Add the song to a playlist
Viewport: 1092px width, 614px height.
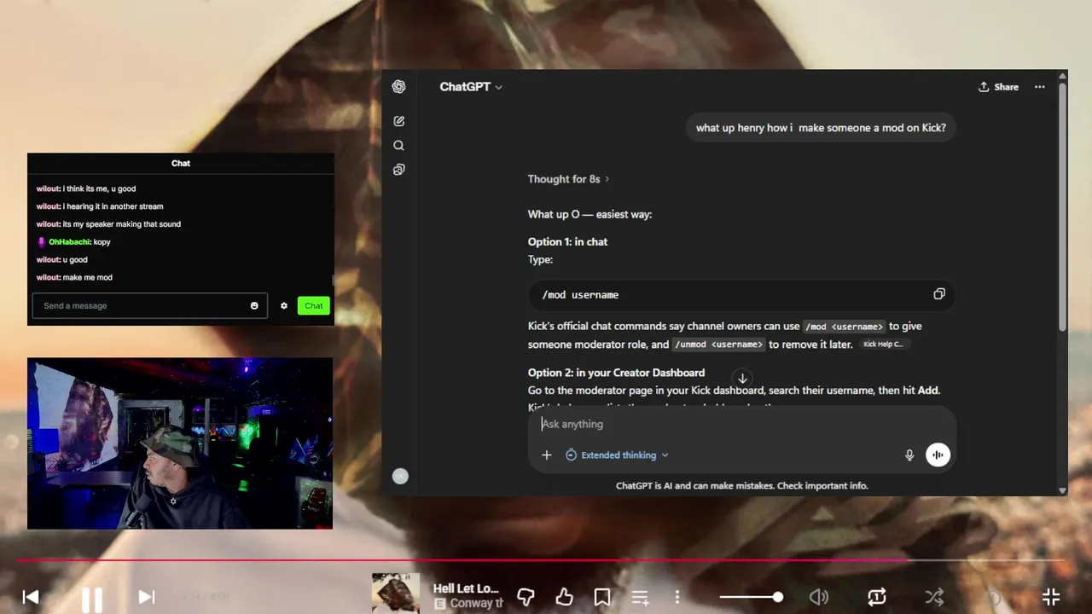click(640, 597)
